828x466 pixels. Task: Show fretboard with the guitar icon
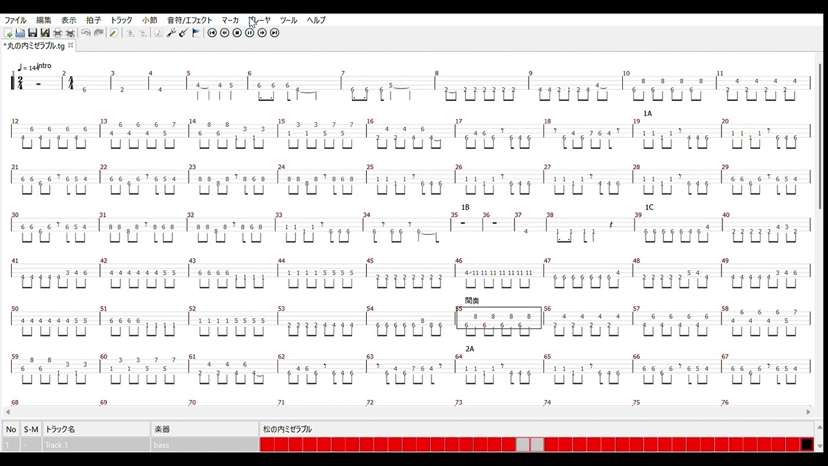click(x=183, y=33)
